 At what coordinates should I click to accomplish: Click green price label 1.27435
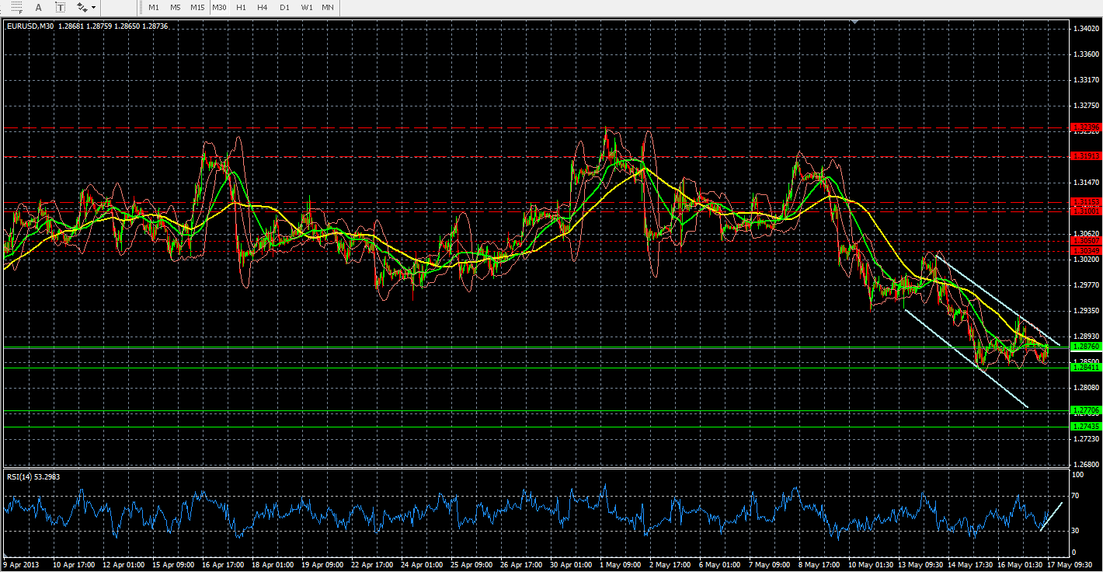pyautogui.click(x=1086, y=426)
